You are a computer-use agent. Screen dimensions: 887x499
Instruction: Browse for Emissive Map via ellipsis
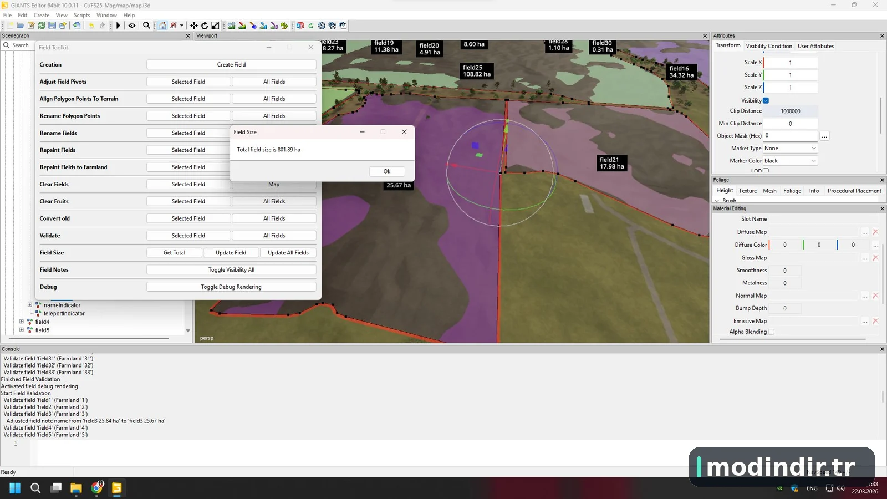click(865, 321)
